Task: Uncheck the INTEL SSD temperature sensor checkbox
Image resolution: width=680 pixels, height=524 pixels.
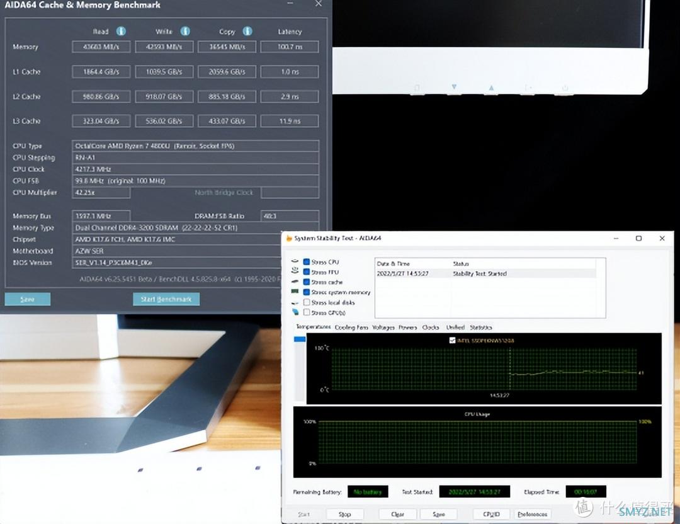Action: click(452, 340)
